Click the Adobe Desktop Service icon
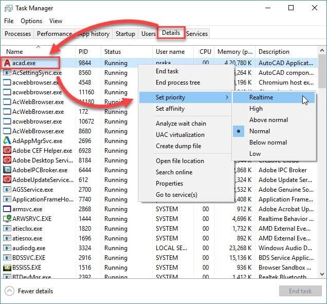This screenshot has height=304, width=327. coord(7,160)
